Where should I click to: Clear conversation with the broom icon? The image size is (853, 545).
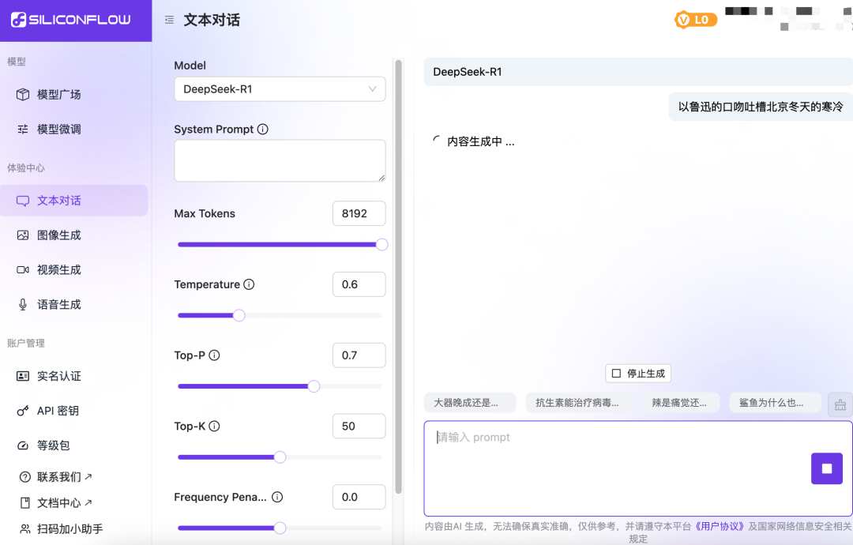click(x=840, y=404)
